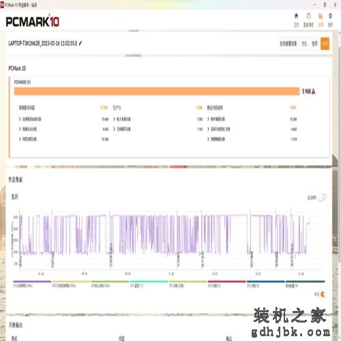Screen dimensions: 341x341
Task: Click the Digital Content Creation heading
Action: coord(215,108)
